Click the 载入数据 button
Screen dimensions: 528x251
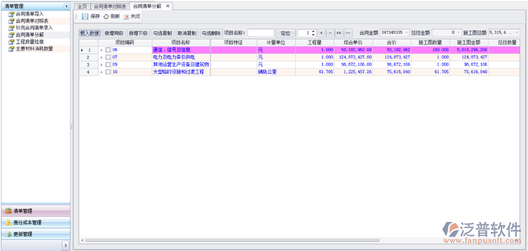(90, 33)
